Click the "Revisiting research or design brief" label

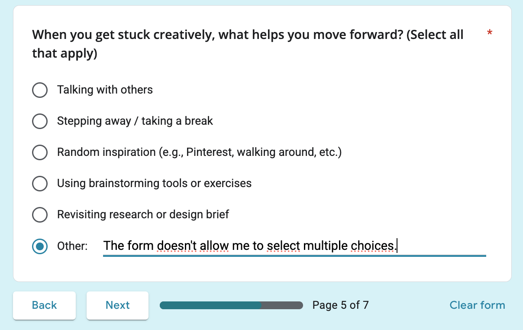tap(143, 215)
